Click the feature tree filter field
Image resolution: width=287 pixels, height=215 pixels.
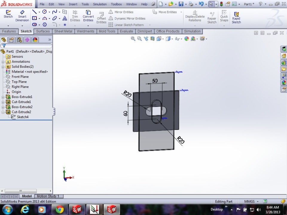click(26, 46)
